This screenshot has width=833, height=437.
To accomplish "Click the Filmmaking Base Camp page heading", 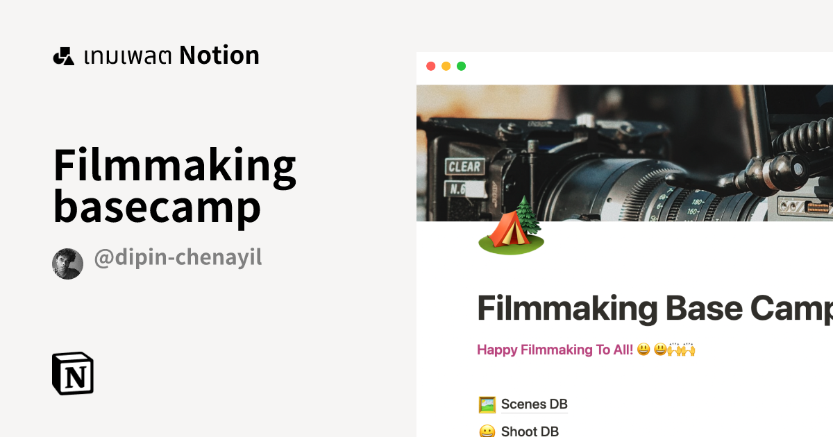I will [x=653, y=307].
